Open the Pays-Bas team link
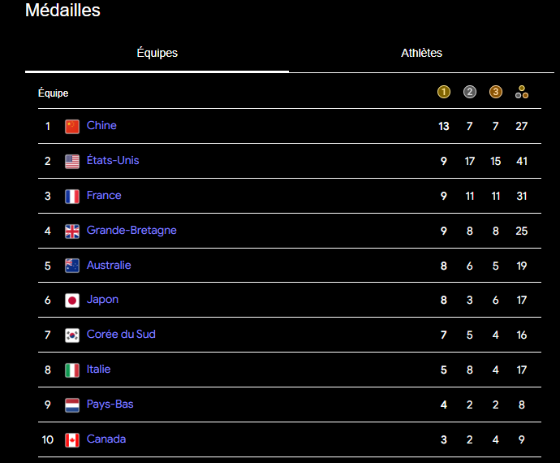560x463 pixels. point(110,405)
